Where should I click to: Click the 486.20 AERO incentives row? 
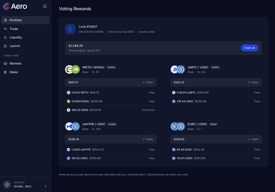111,110
